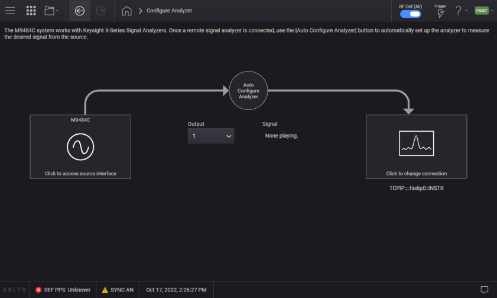Click the analyzer spectrum display icon
Image resolution: width=497 pixels, height=298 pixels.
pos(416,143)
